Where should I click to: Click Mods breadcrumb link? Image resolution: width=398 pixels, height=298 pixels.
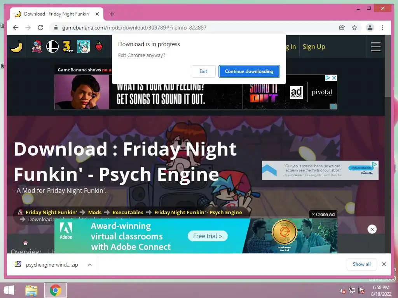tap(95, 212)
